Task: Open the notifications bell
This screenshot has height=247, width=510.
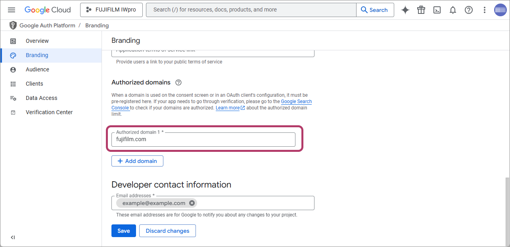Action: pyautogui.click(x=453, y=10)
